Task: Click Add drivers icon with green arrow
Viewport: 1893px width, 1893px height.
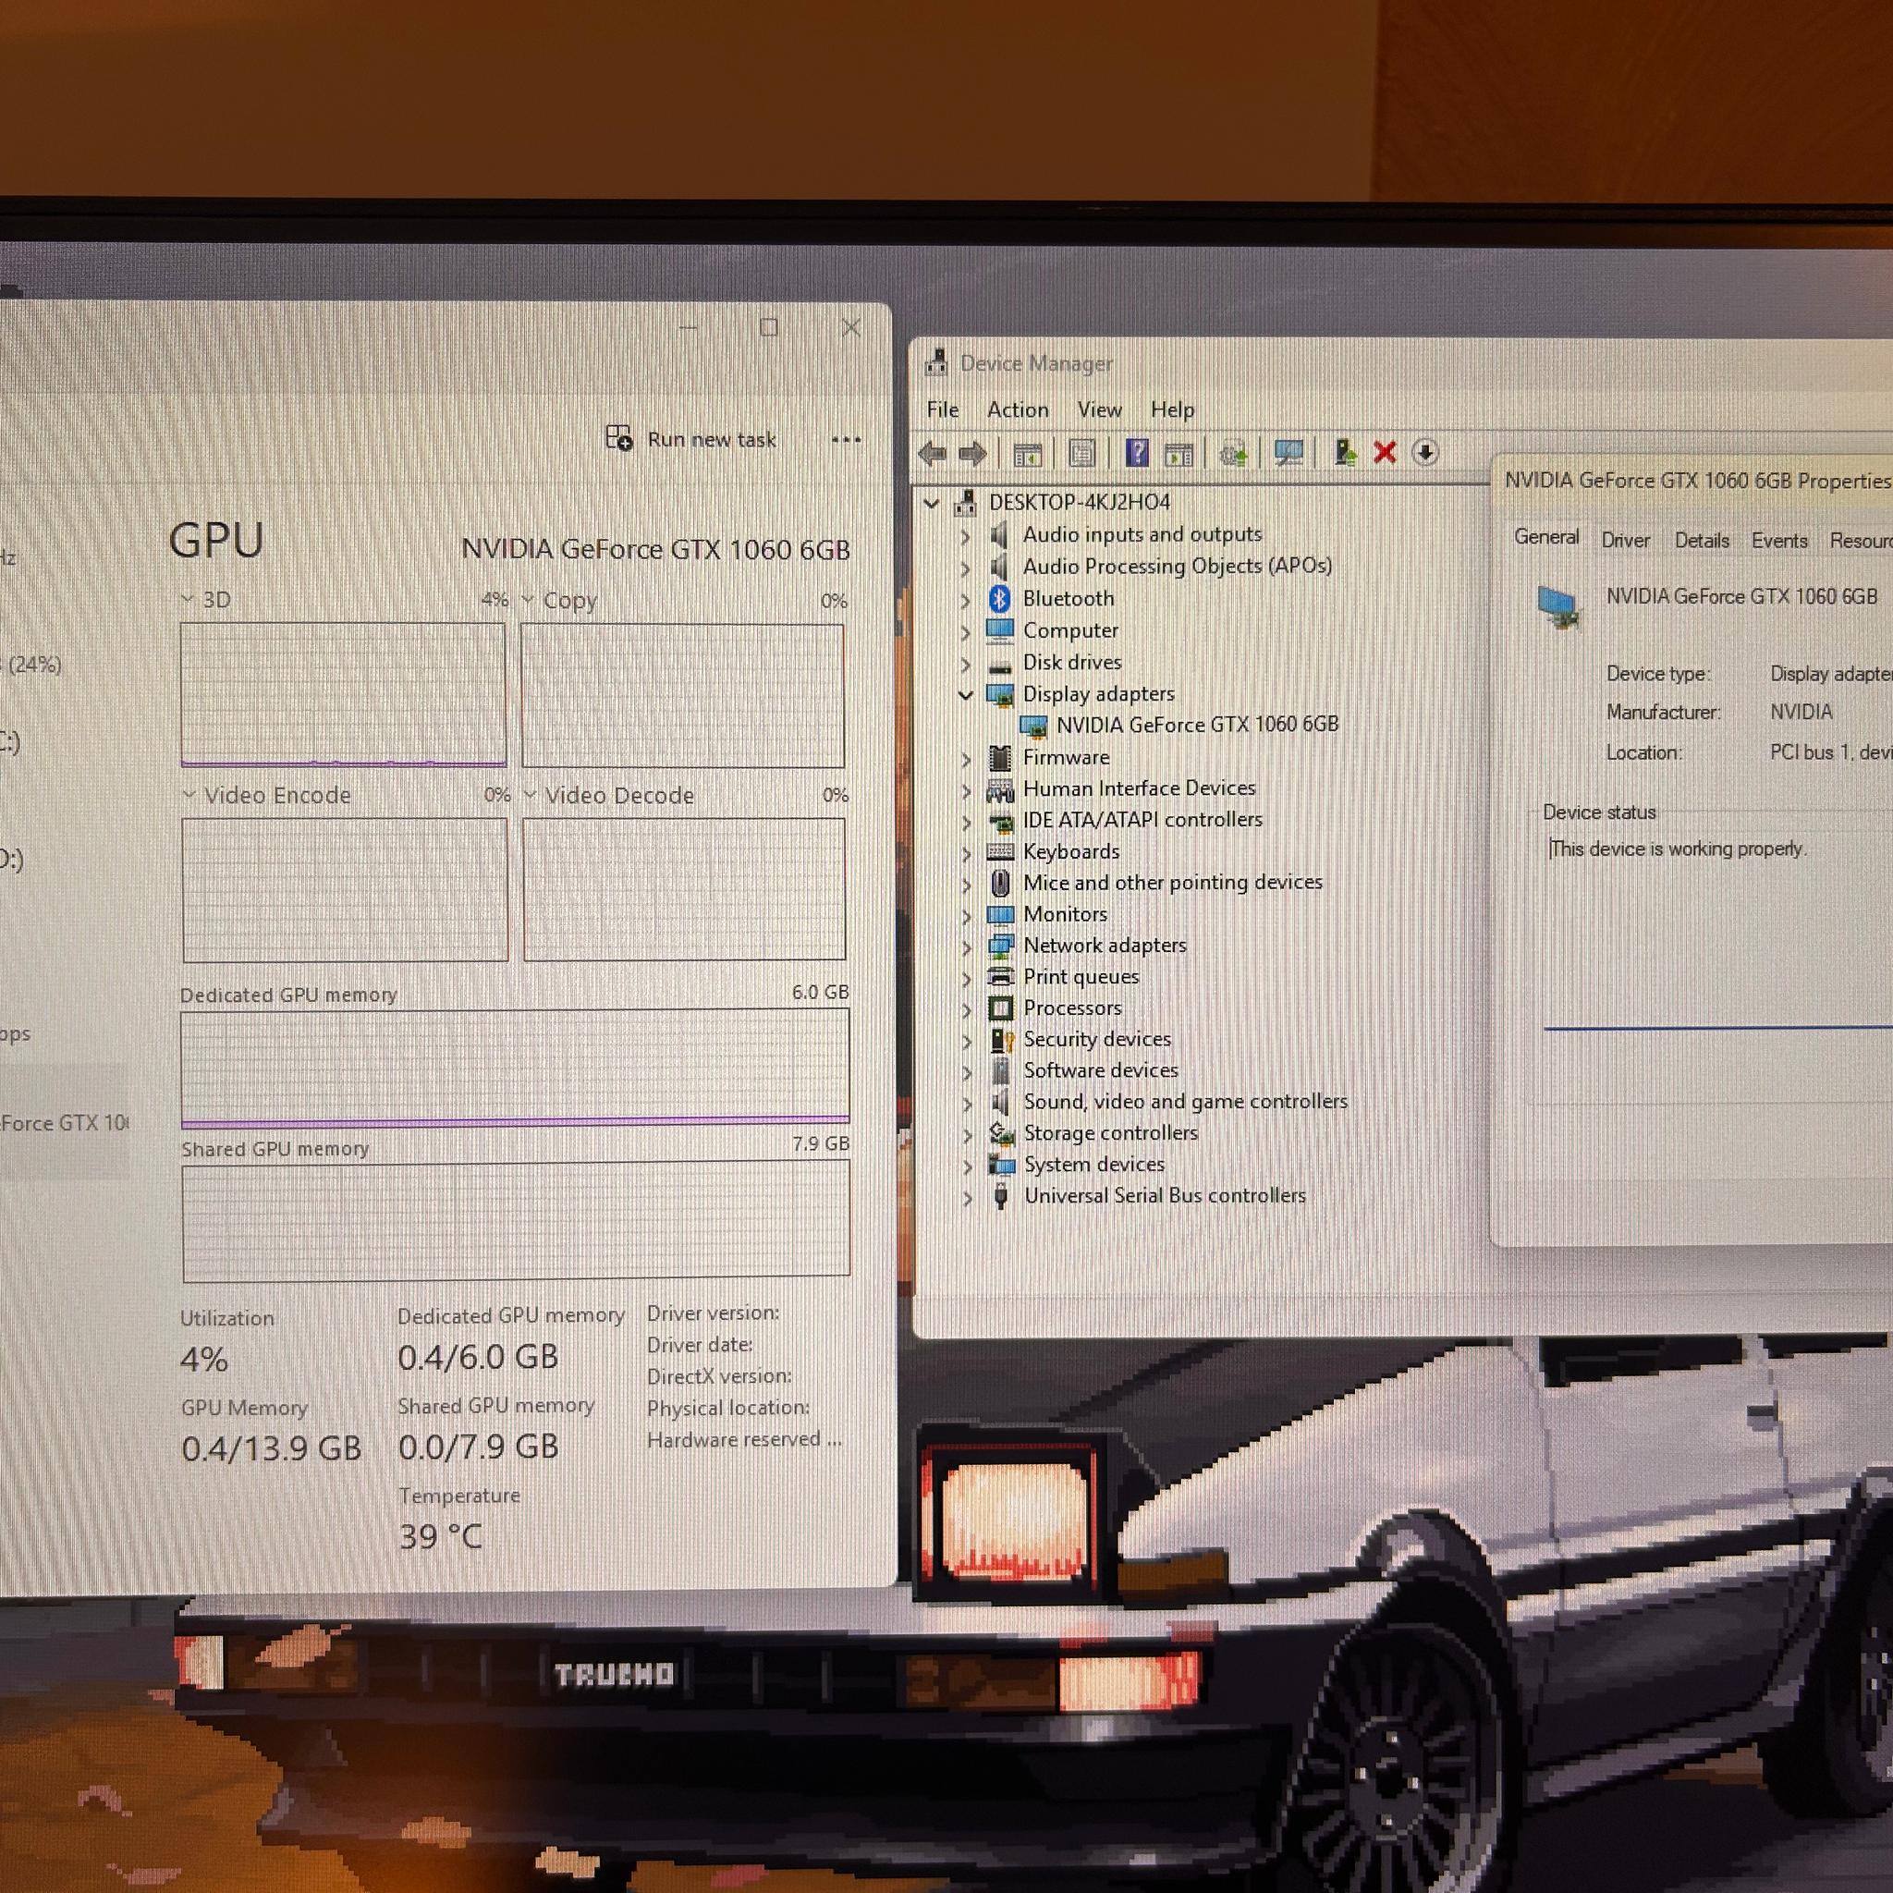Action: (x=1344, y=453)
